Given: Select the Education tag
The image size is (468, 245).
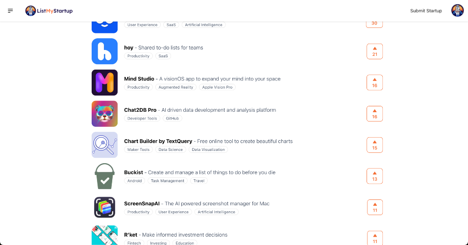Looking at the screenshot, I should tap(185, 243).
